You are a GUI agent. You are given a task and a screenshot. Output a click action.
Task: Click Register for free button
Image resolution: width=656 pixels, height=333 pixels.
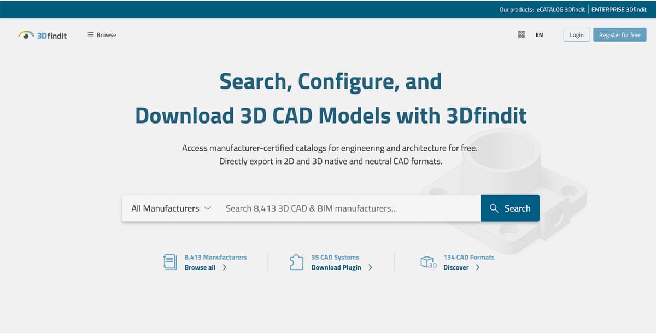click(619, 35)
